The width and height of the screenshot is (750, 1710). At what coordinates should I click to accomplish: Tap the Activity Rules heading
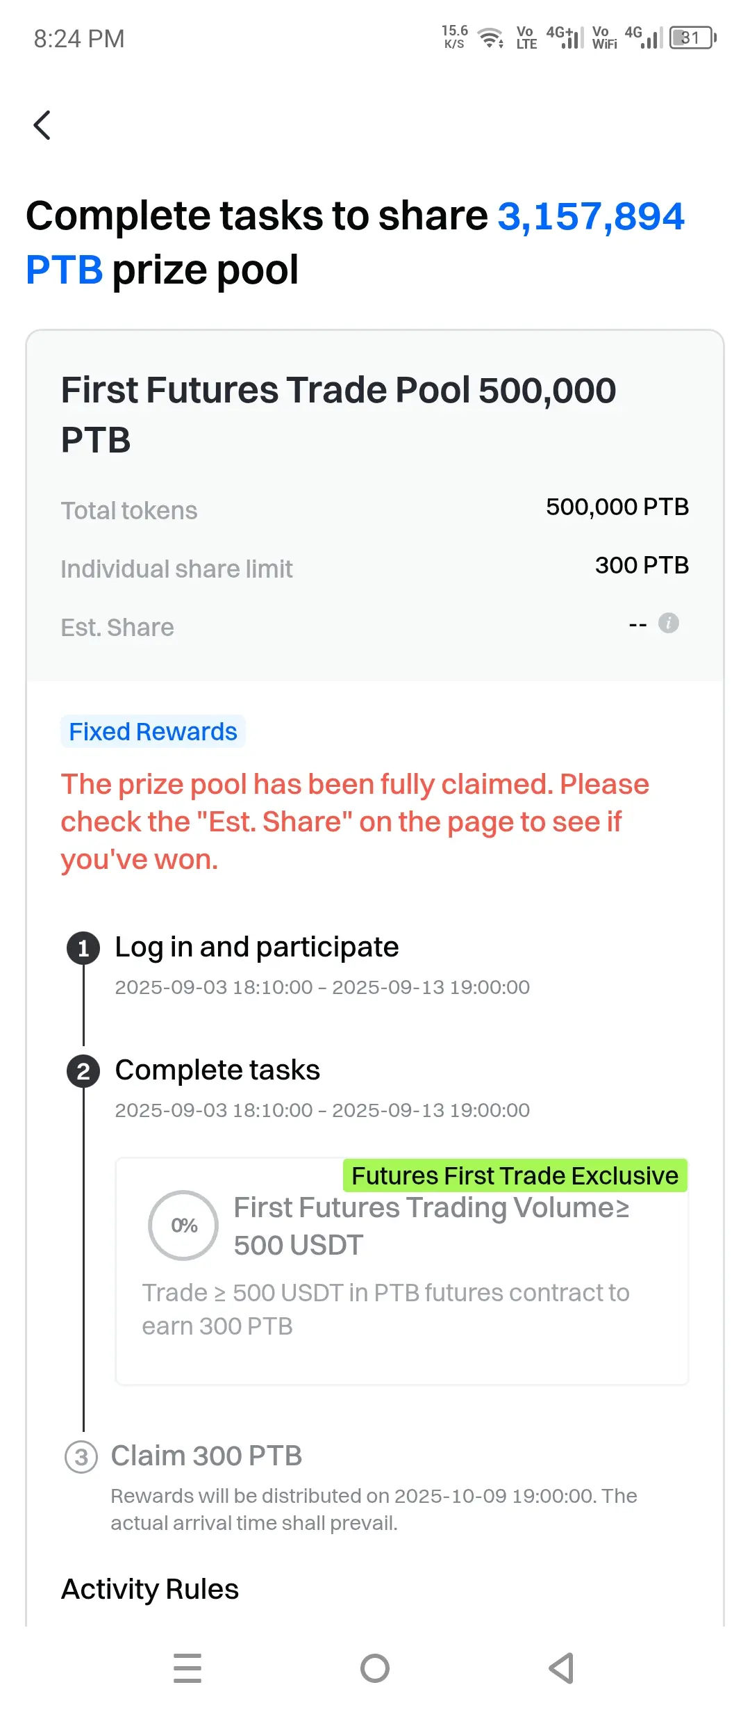150,1589
